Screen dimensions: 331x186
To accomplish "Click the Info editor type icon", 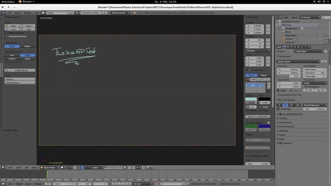I will (x=4, y=13).
